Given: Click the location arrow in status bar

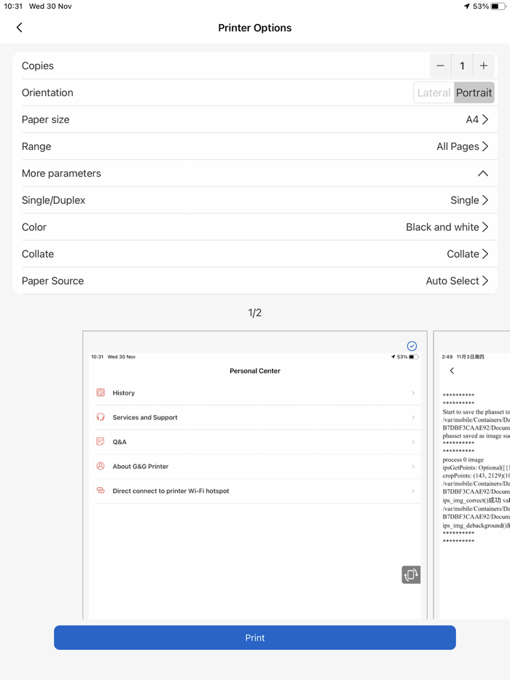Looking at the screenshot, I should (x=467, y=7).
